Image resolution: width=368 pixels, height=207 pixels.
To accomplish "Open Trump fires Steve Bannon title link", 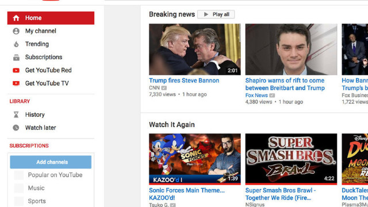I will pyautogui.click(x=184, y=80).
